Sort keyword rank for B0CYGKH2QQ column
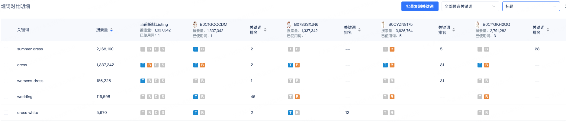Viewport: 566px width, 122px height. click(548, 30)
